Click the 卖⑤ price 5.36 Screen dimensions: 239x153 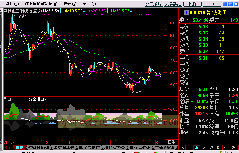click(x=203, y=27)
